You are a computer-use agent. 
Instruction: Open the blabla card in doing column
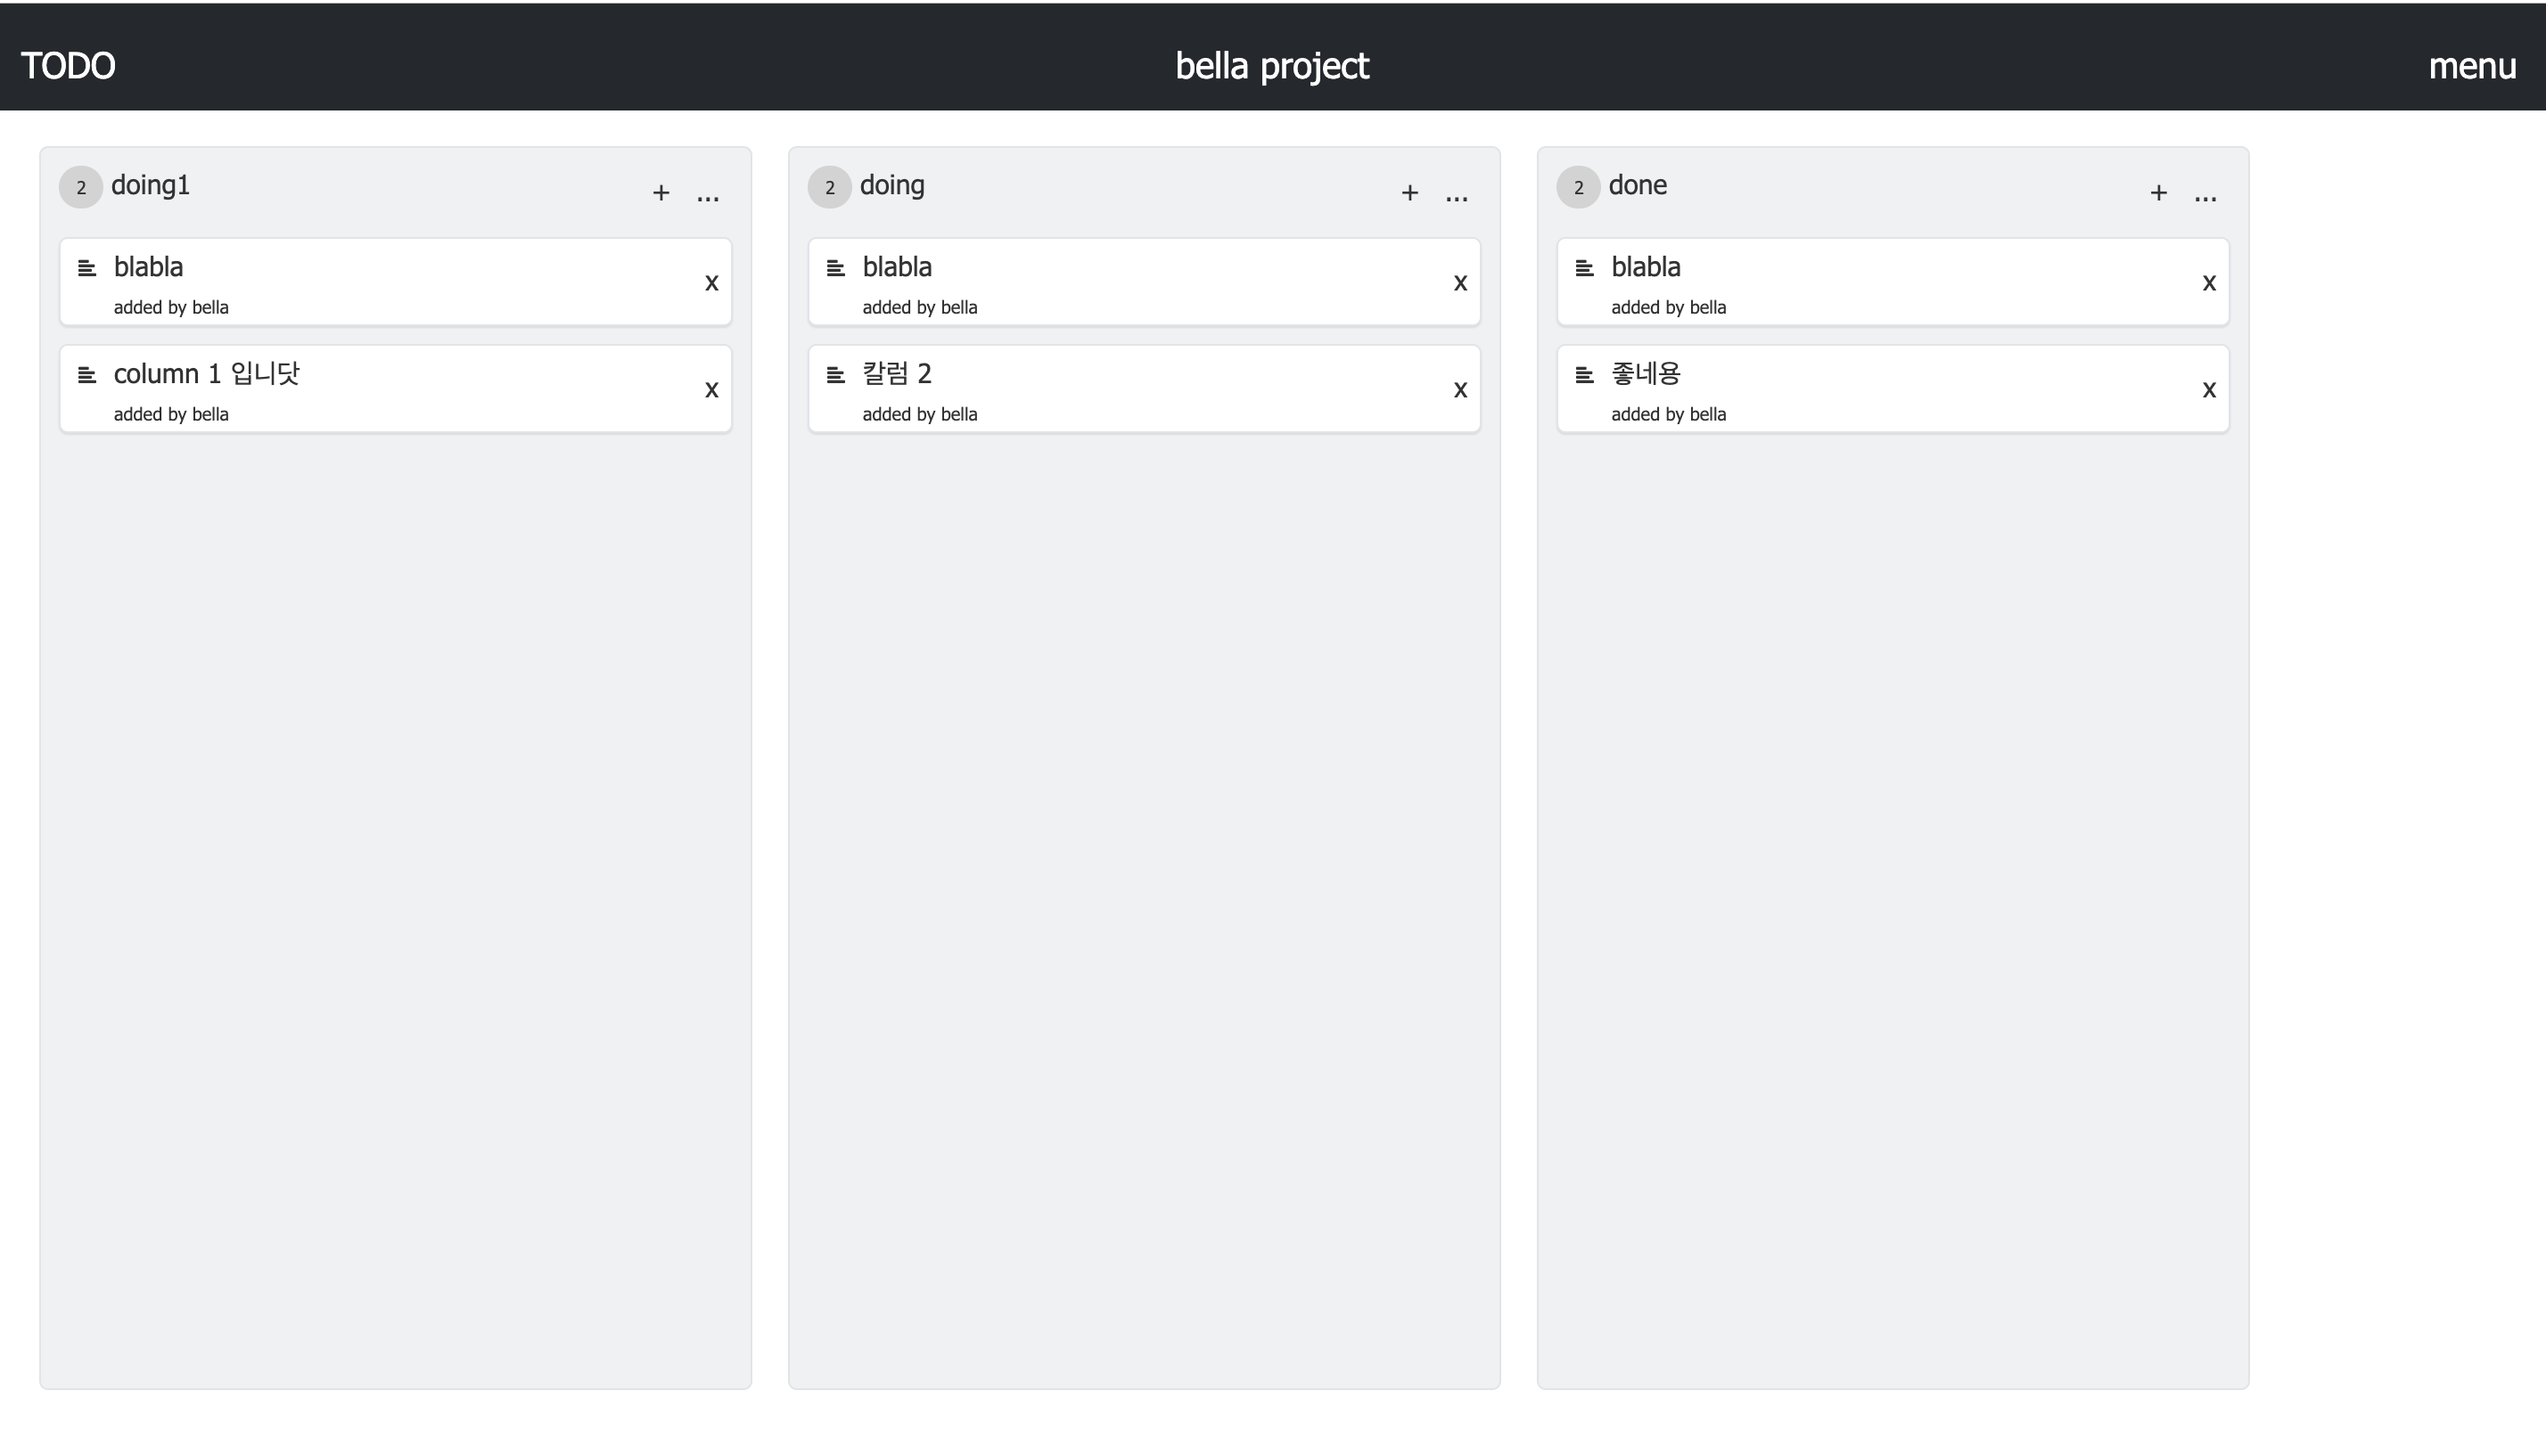[x=898, y=267]
